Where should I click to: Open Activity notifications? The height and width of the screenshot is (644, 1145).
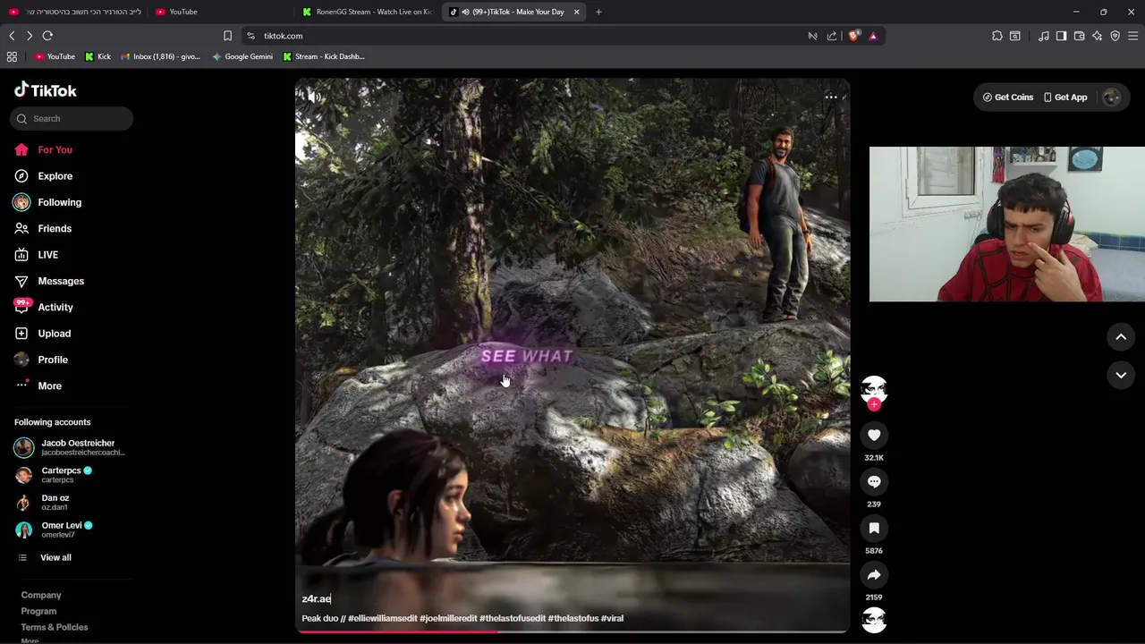click(x=44, y=307)
